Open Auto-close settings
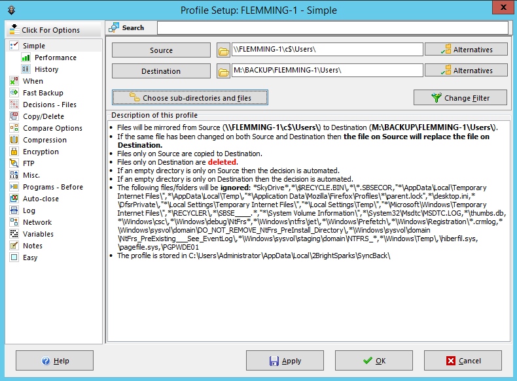 pos(41,199)
